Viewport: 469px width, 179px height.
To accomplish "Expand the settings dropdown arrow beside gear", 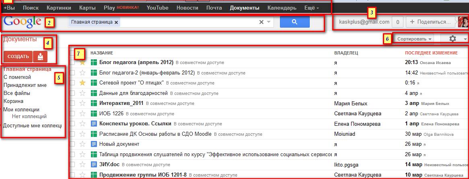I will tap(465, 39).
